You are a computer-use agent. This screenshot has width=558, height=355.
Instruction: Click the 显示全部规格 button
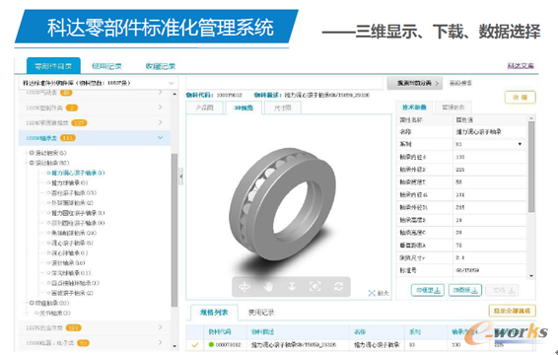(x=512, y=311)
